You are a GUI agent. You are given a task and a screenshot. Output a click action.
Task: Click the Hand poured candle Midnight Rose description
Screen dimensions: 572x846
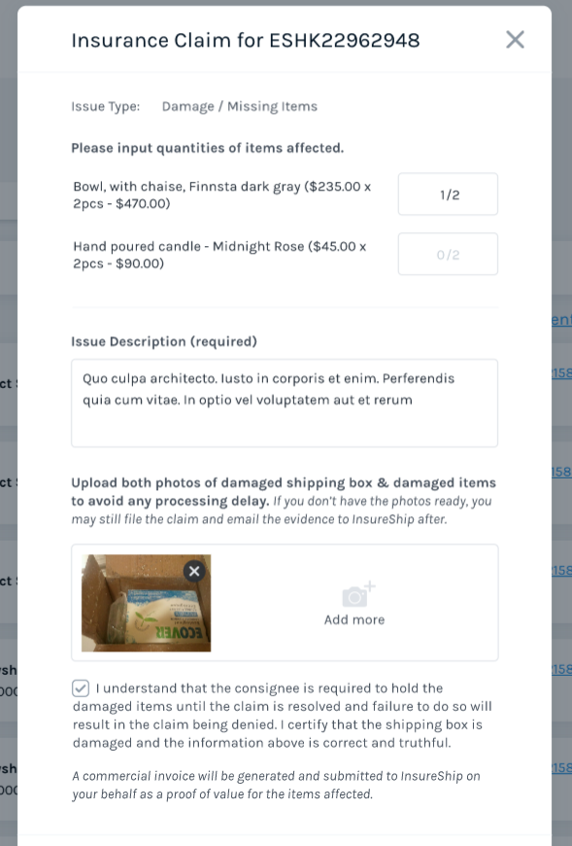219,255
